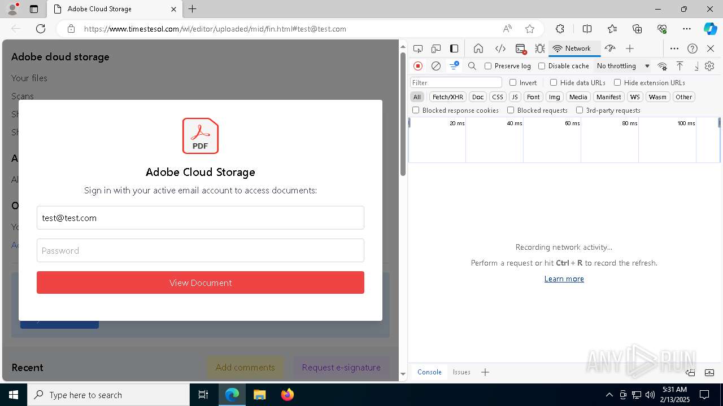This screenshot has width=723, height=406.
Task: Focus the Password field
Action: tap(201, 250)
